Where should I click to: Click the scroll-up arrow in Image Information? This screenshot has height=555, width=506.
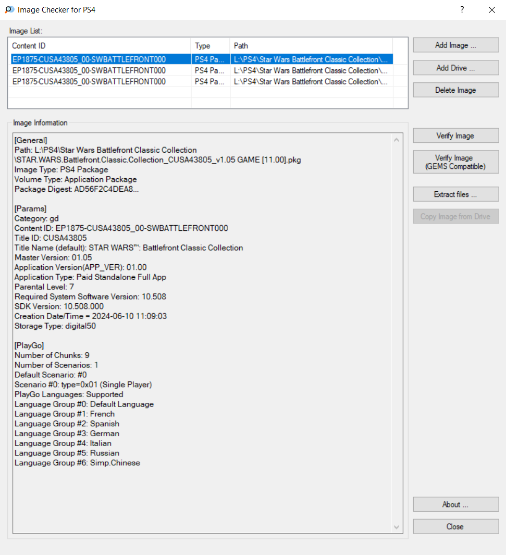point(397,140)
